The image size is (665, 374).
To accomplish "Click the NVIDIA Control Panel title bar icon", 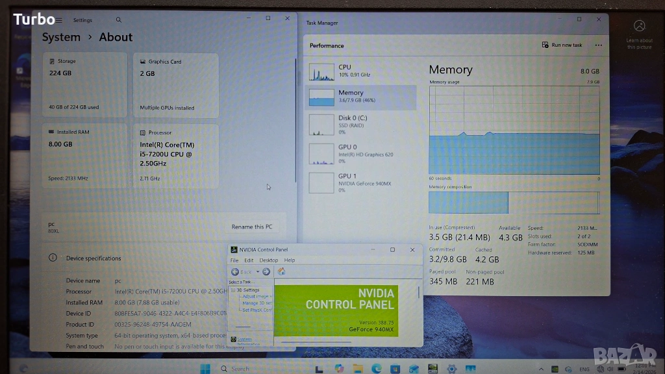I will pyautogui.click(x=234, y=250).
